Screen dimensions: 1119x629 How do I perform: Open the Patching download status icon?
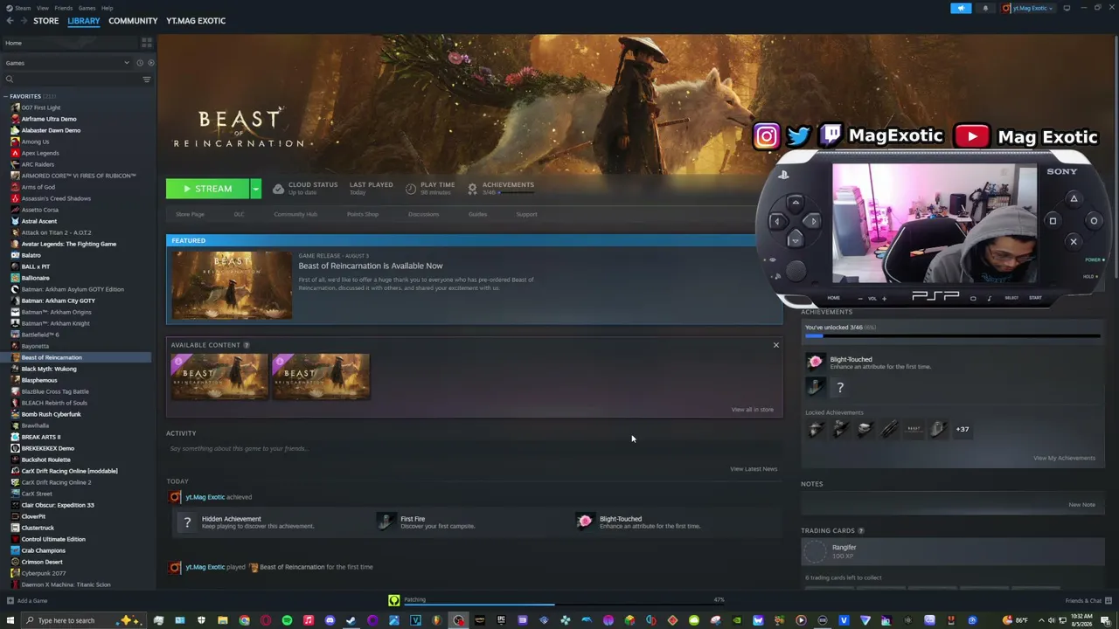pos(393,600)
